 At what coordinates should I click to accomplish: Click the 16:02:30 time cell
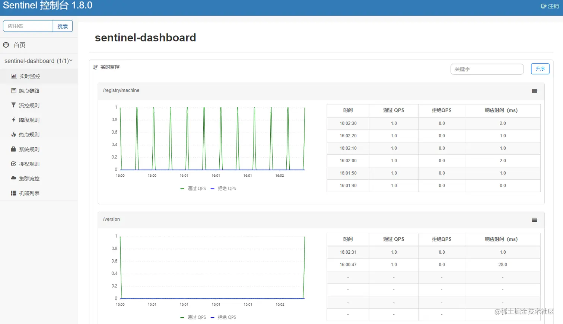click(348, 123)
